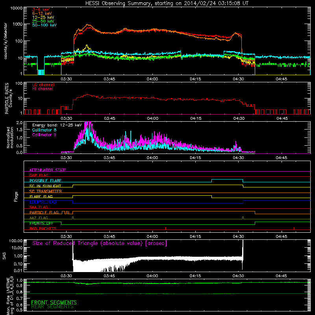The height and width of the screenshot is (315, 315).
Task: Click the raised POSSIBLE FLARE step segment
Action: [227, 180]
